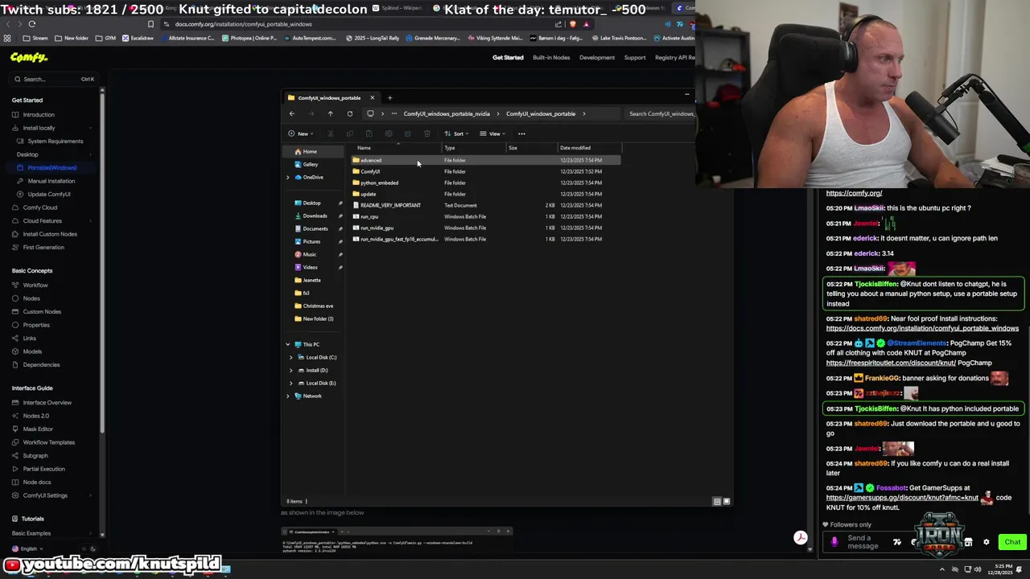Switch Explorer to large thumbnails view icon

pos(727,501)
